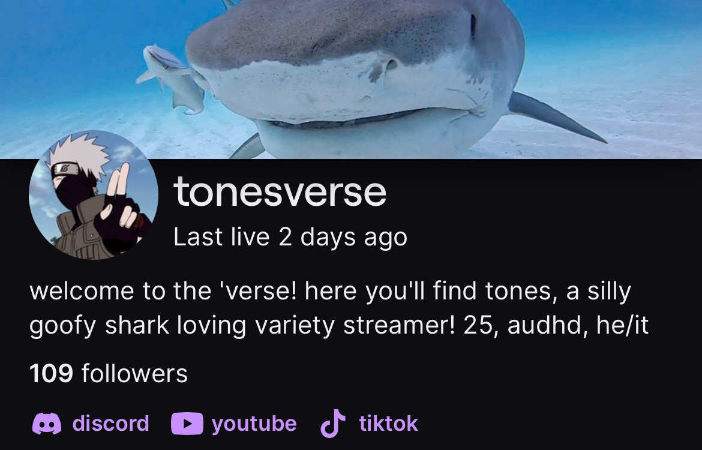Open the YouTube play-button icon
Image resolution: width=702 pixels, height=450 pixels.
point(187,424)
